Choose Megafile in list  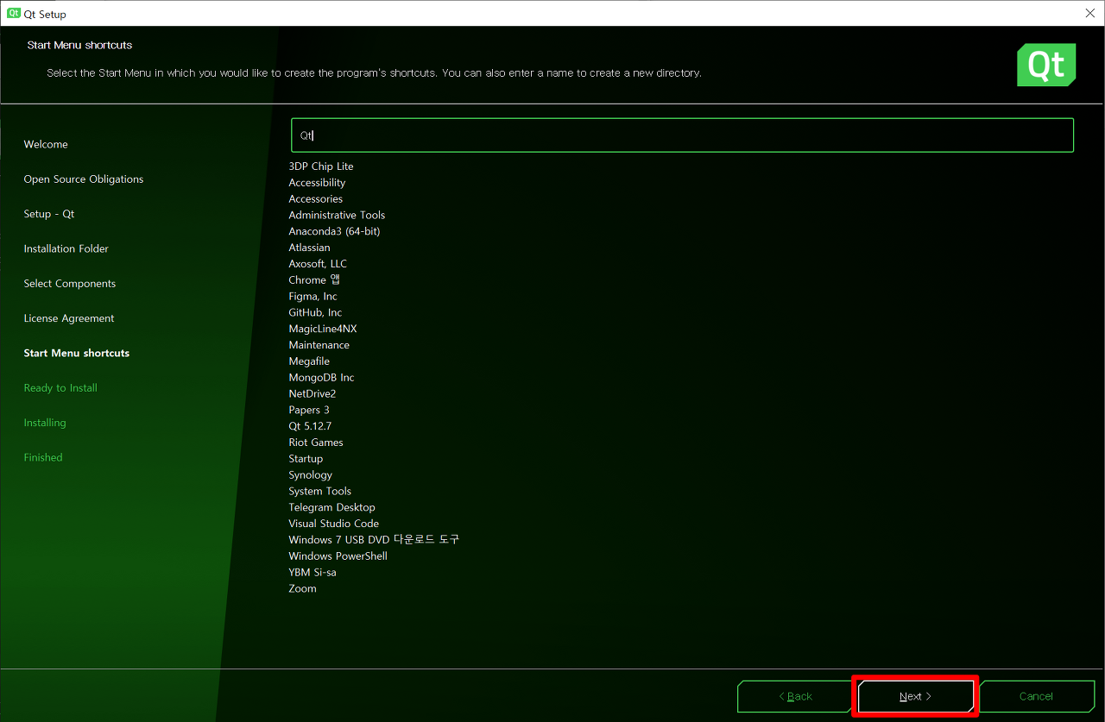pyautogui.click(x=309, y=361)
